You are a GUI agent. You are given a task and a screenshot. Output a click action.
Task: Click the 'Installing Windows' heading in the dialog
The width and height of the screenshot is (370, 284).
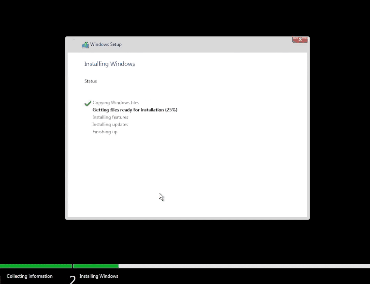click(110, 64)
